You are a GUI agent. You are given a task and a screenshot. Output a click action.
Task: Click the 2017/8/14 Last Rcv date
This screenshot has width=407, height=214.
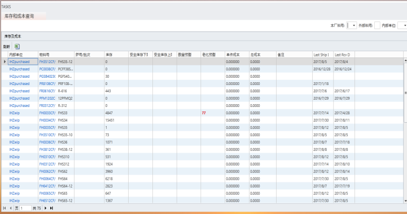(342, 171)
